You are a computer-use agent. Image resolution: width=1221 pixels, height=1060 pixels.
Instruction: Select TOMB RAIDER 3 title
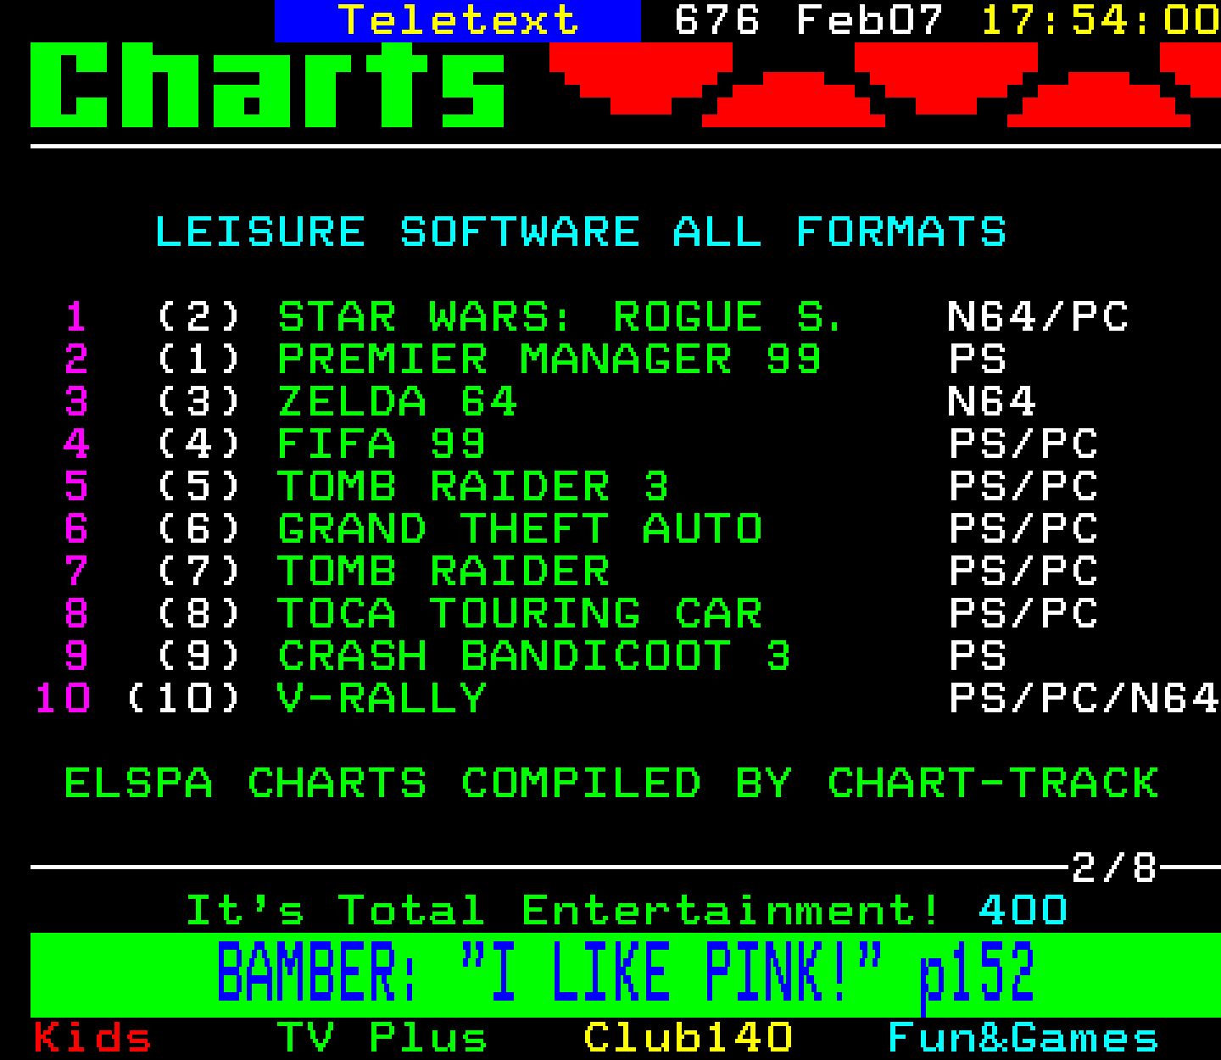tap(473, 487)
